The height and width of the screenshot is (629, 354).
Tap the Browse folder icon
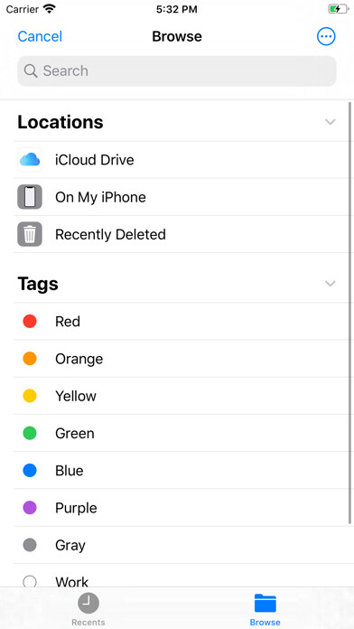tap(265, 604)
